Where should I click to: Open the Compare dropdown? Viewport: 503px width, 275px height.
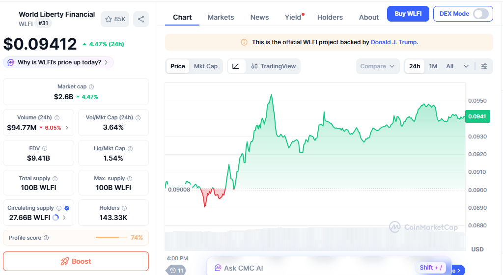[378, 66]
